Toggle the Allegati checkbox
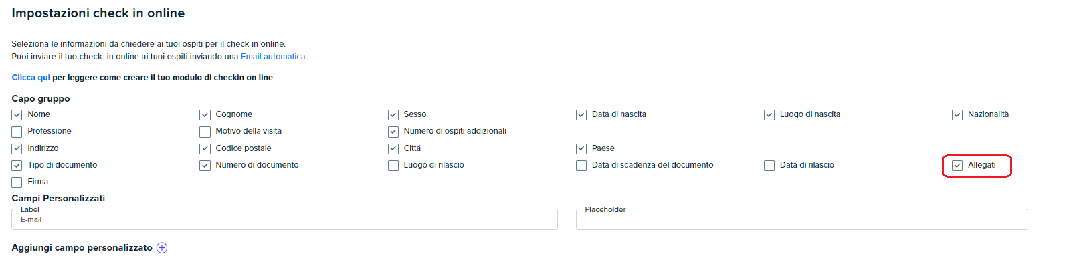The height and width of the screenshot is (256, 1065). coord(957,166)
